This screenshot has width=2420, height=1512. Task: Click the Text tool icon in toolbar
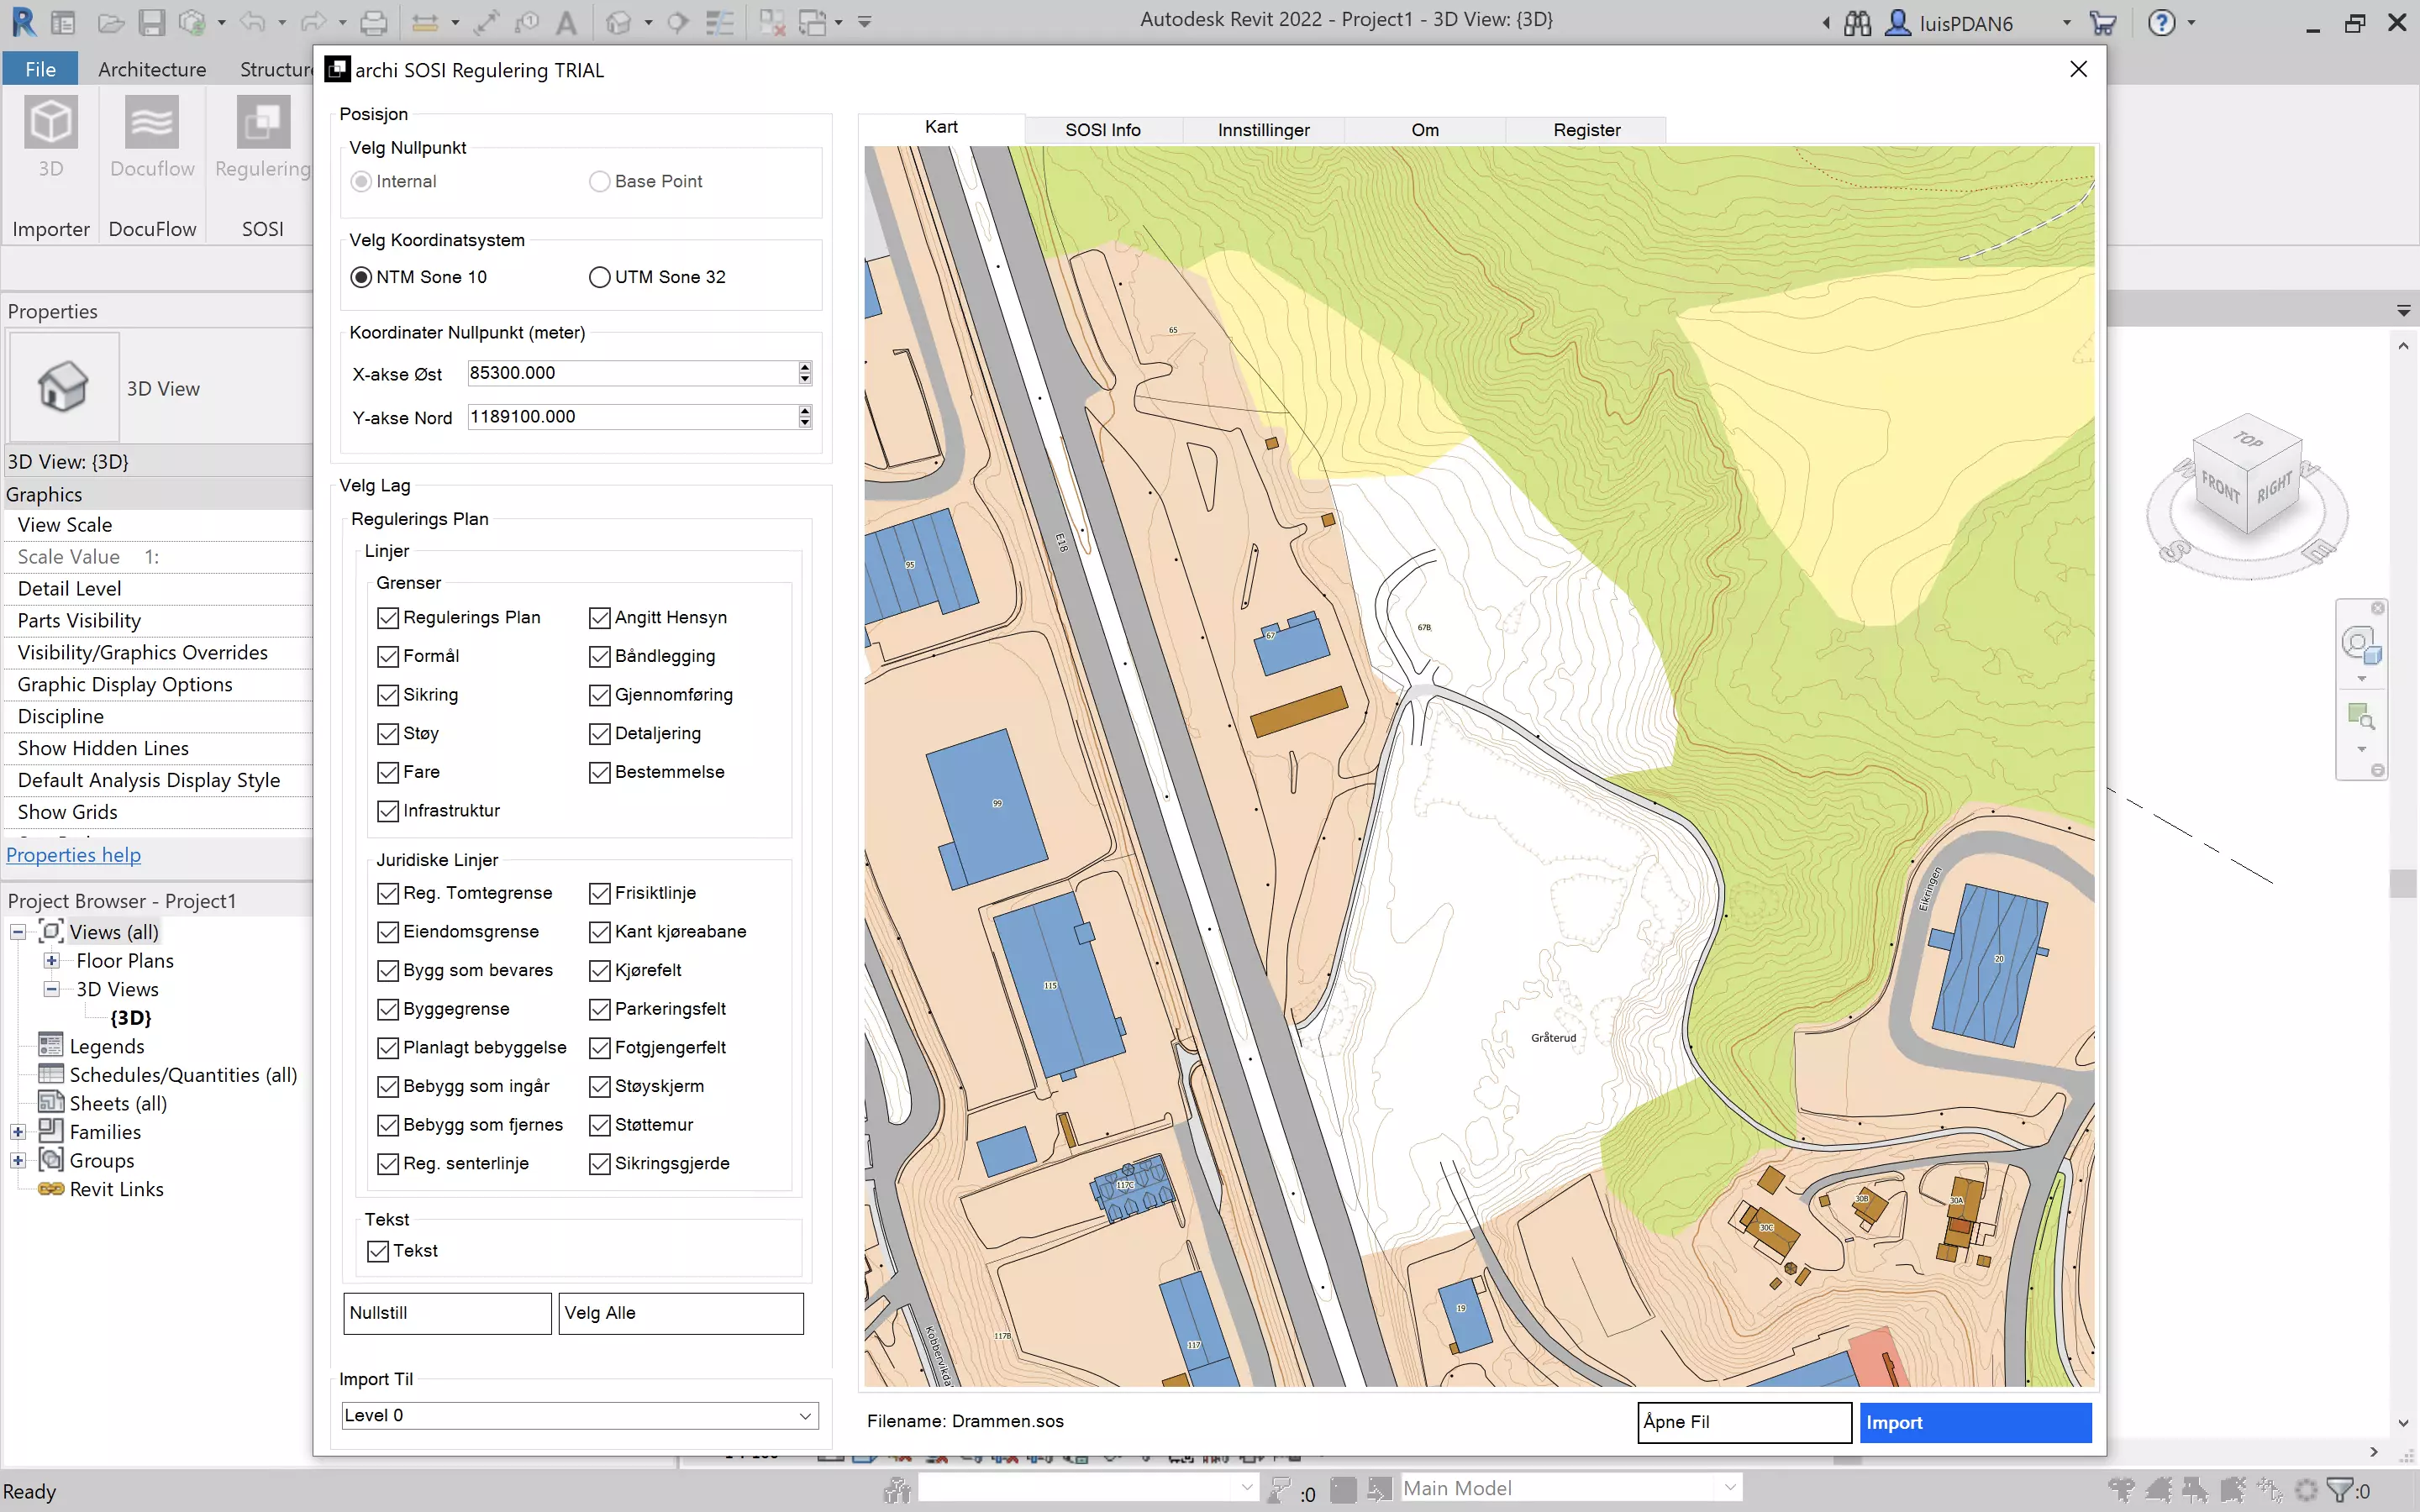point(566,21)
